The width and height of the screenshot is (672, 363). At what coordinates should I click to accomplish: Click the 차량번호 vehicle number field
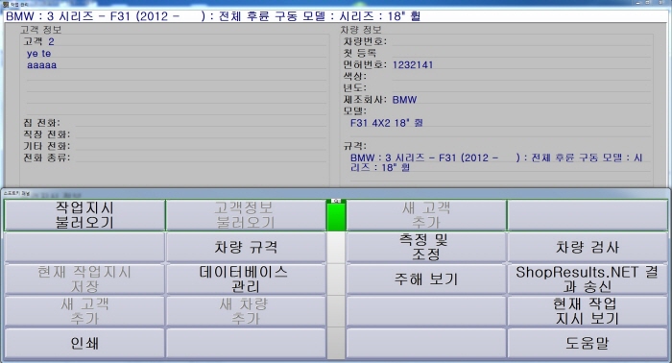(520, 41)
